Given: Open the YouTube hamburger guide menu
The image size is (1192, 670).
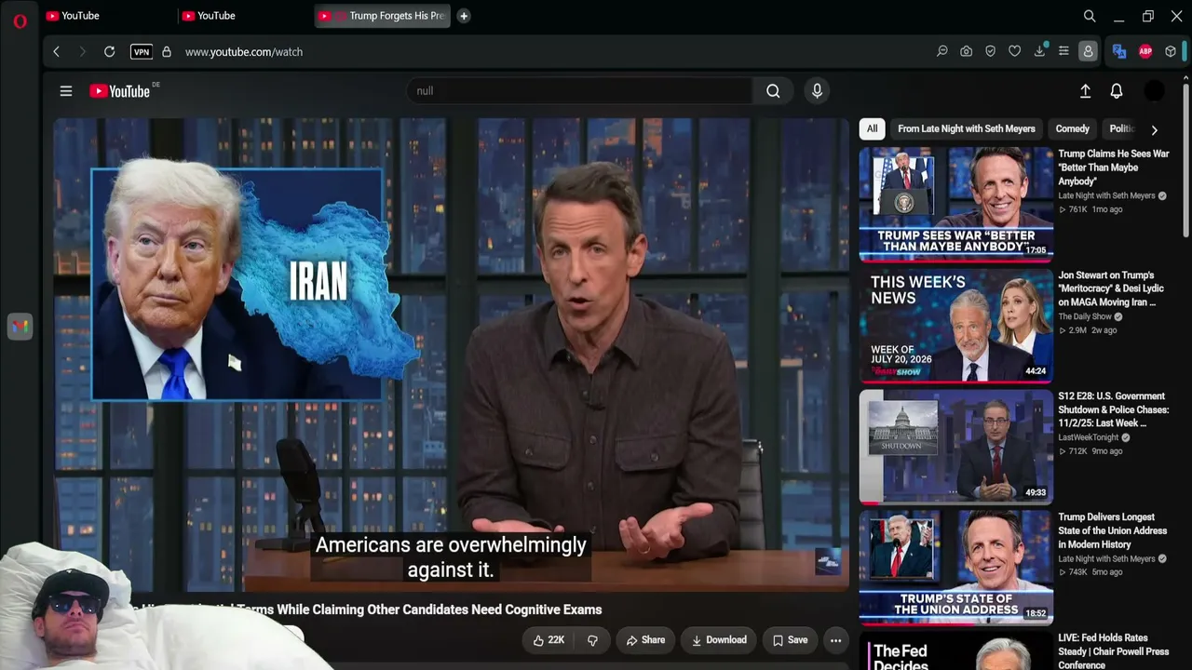Looking at the screenshot, I should [66, 91].
